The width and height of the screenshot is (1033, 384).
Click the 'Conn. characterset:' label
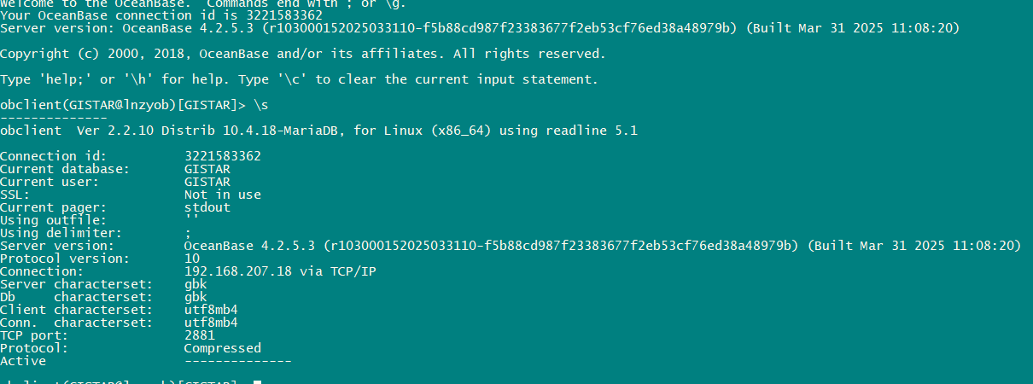77,323
